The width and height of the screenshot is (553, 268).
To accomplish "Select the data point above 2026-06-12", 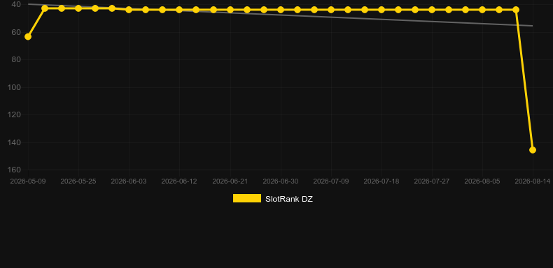I will [179, 10].
